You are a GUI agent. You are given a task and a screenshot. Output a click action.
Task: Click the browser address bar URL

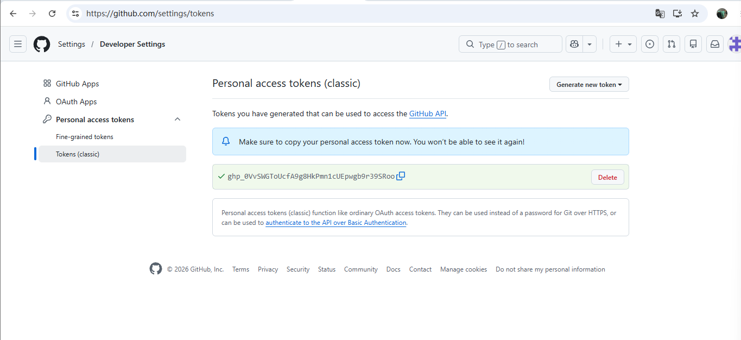(x=150, y=14)
